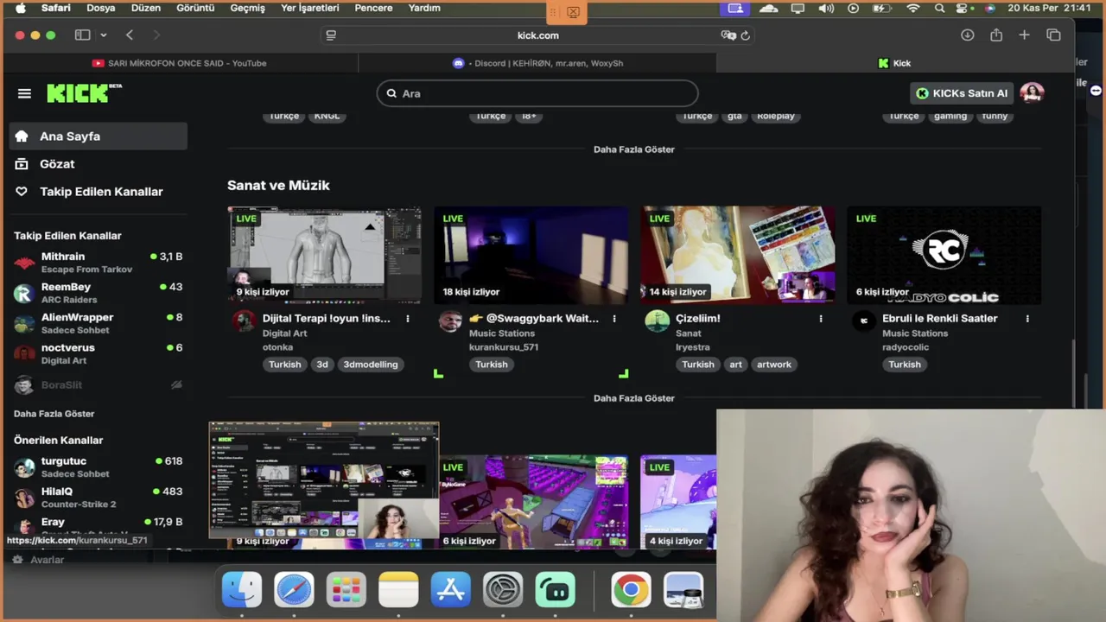This screenshot has width=1106, height=622.
Task: Switch to the YouTube Safari tab
Action: pyautogui.click(x=181, y=63)
